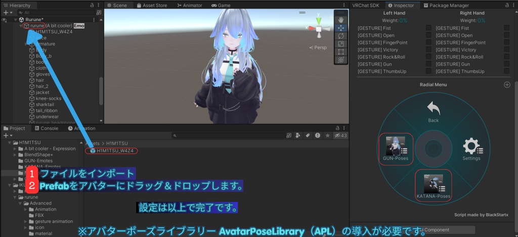Click the Hierarchy search field
This screenshot has height=237, width=518.
point(58,13)
